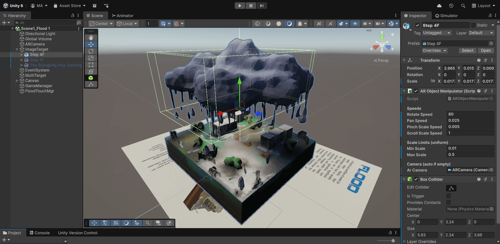Click the Position X value field
The image size is (500, 244).
449,68
